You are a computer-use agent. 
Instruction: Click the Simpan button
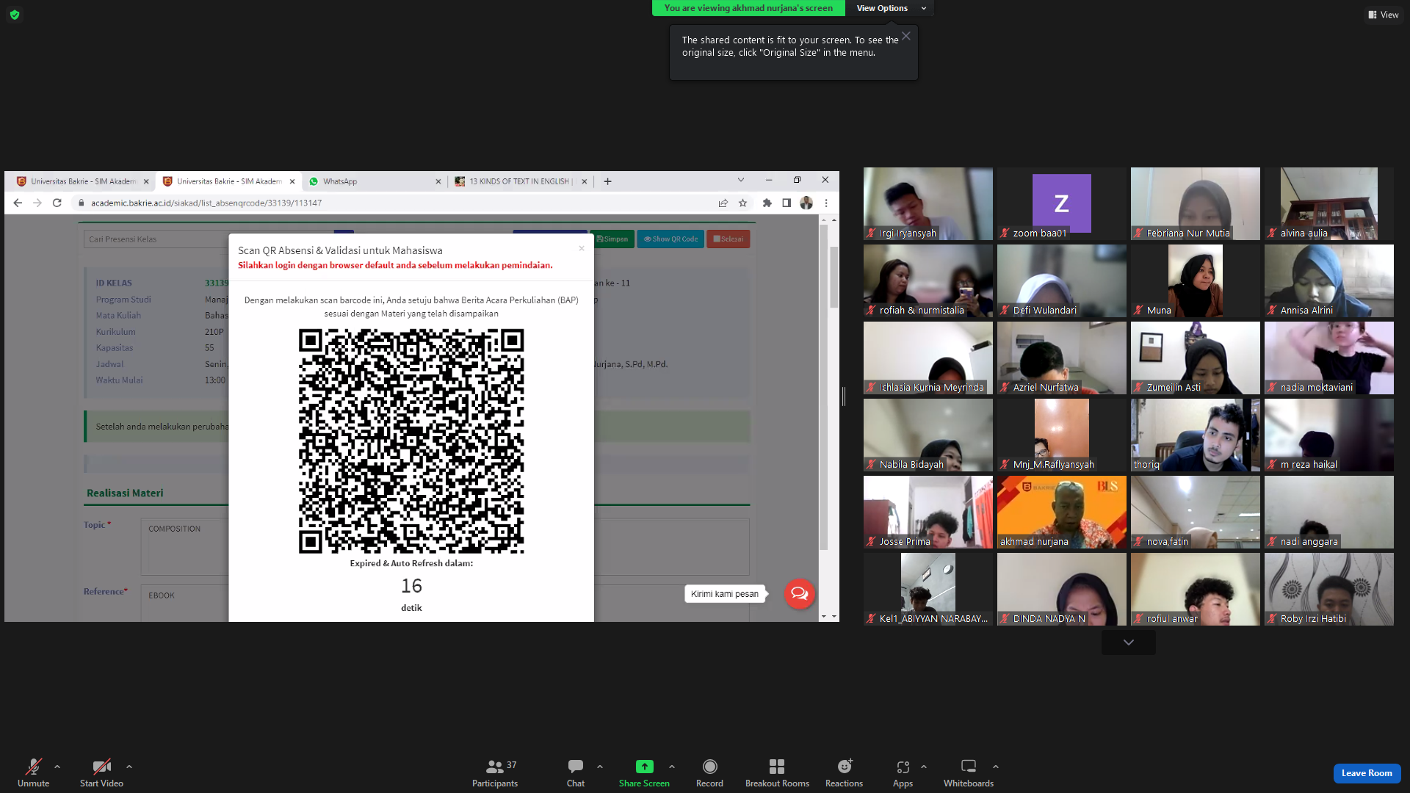pyautogui.click(x=612, y=239)
